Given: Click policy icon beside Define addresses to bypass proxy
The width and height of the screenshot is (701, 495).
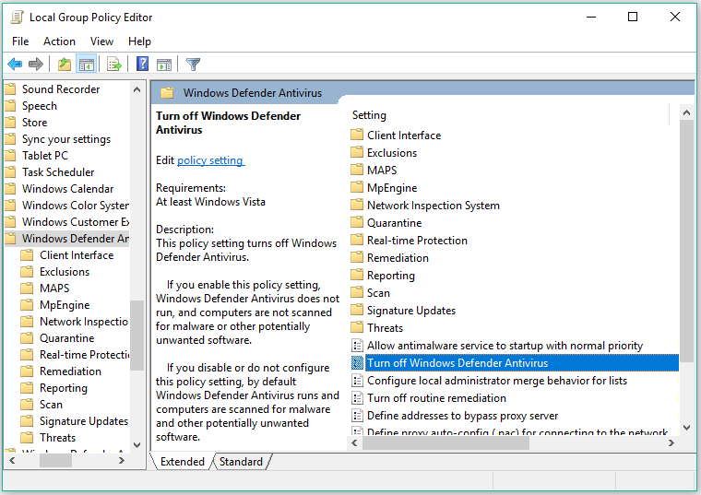Looking at the screenshot, I should coord(357,416).
